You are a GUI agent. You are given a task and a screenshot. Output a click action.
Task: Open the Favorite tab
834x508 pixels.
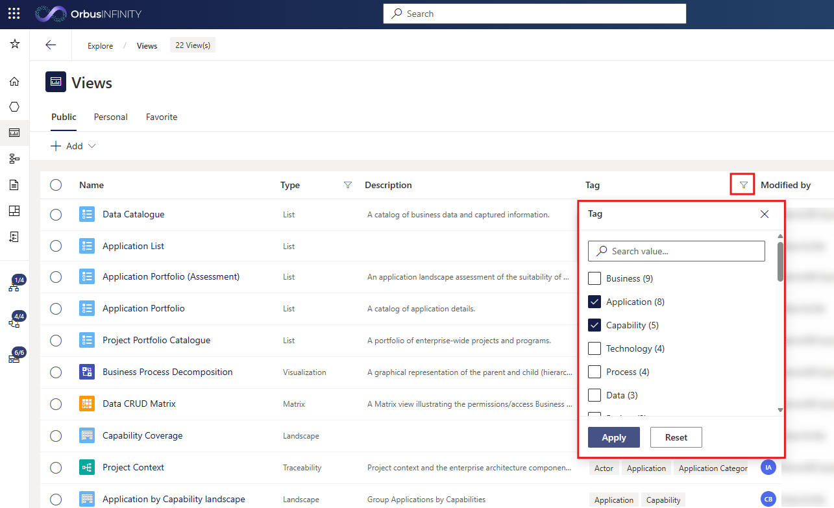pyautogui.click(x=162, y=117)
